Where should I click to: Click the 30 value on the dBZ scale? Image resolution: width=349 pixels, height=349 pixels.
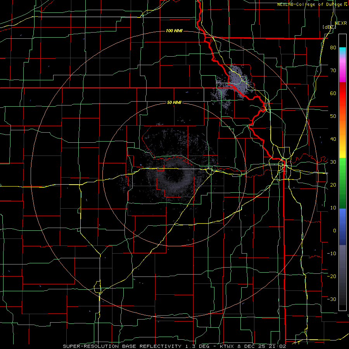(333, 162)
